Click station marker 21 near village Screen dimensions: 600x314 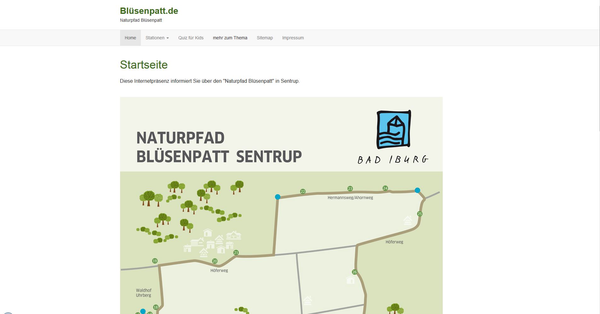[236, 252]
